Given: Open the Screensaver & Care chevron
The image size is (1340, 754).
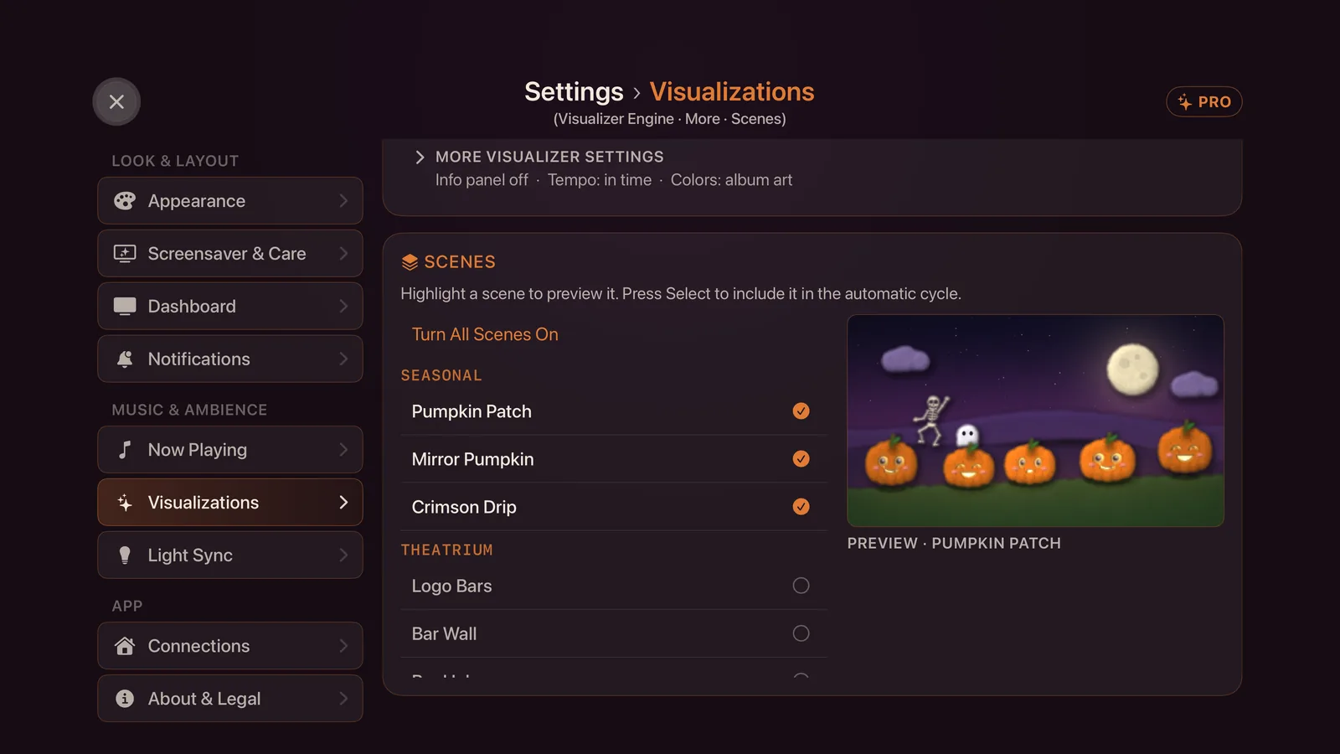Looking at the screenshot, I should [343, 254].
